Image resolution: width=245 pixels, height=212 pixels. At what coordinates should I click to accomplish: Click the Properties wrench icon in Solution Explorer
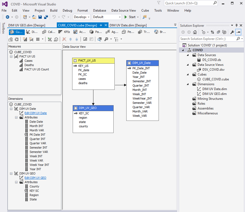point(232,32)
